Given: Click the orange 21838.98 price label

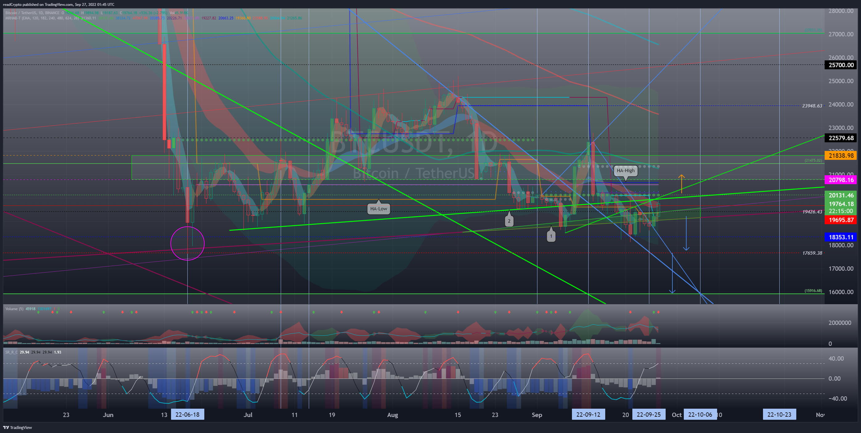Looking at the screenshot, I should [x=841, y=155].
